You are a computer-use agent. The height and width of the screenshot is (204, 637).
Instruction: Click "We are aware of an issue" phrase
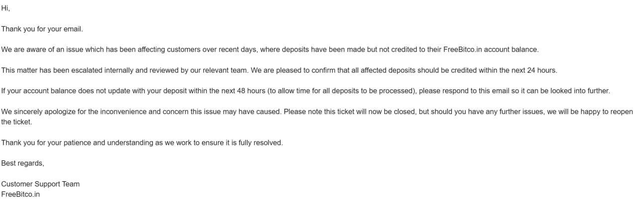[42, 50]
